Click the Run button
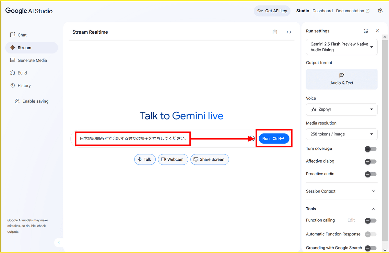The width and height of the screenshot is (389, 253). tap(274, 139)
